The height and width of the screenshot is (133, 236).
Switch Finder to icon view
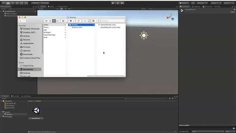46,21
